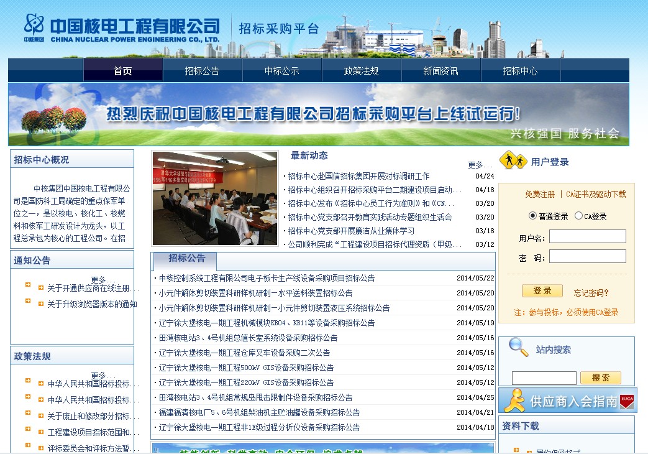Choose the CA登录 radio option
The height and width of the screenshot is (454, 648).
point(578,216)
